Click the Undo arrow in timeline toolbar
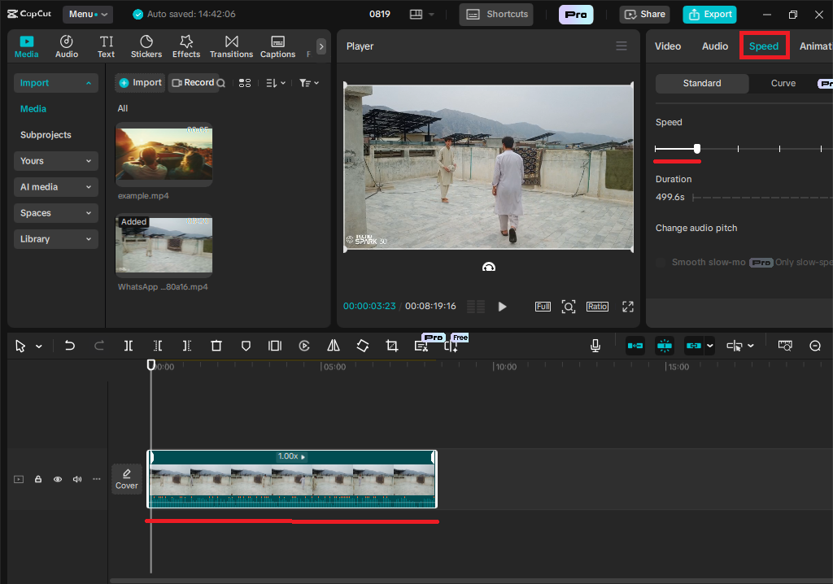Viewport: 833px width, 584px height. coord(70,346)
